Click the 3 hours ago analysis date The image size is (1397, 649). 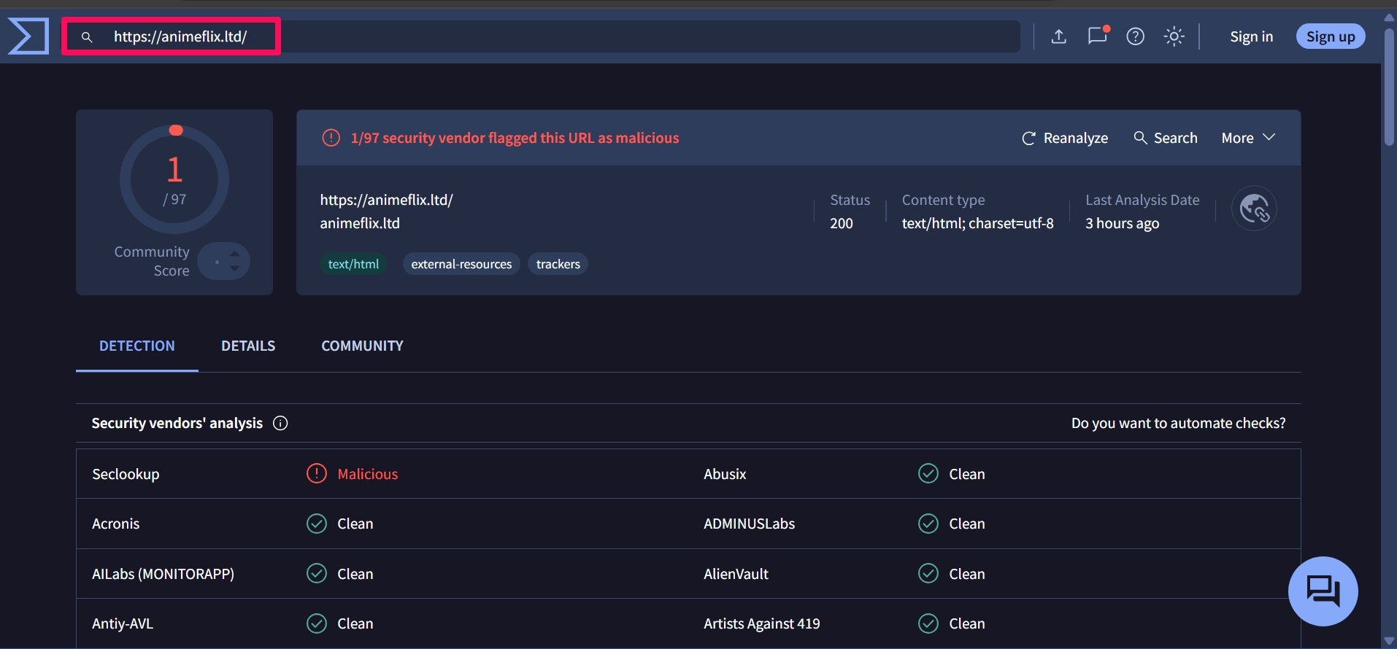pyautogui.click(x=1122, y=223)
